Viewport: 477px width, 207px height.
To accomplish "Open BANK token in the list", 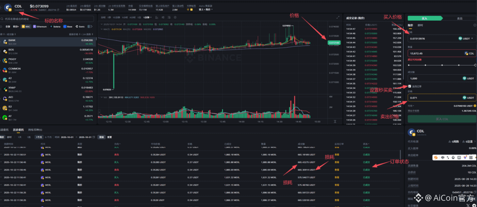I will [x=48, y=41].
